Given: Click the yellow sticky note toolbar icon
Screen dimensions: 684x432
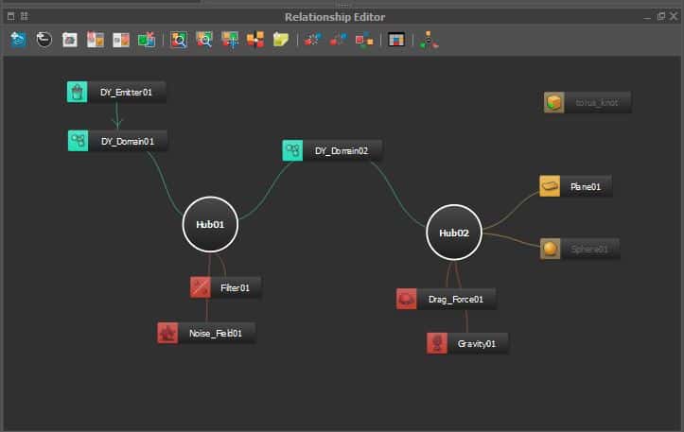Looking at the screenshot, I should (x=281, y=40).
